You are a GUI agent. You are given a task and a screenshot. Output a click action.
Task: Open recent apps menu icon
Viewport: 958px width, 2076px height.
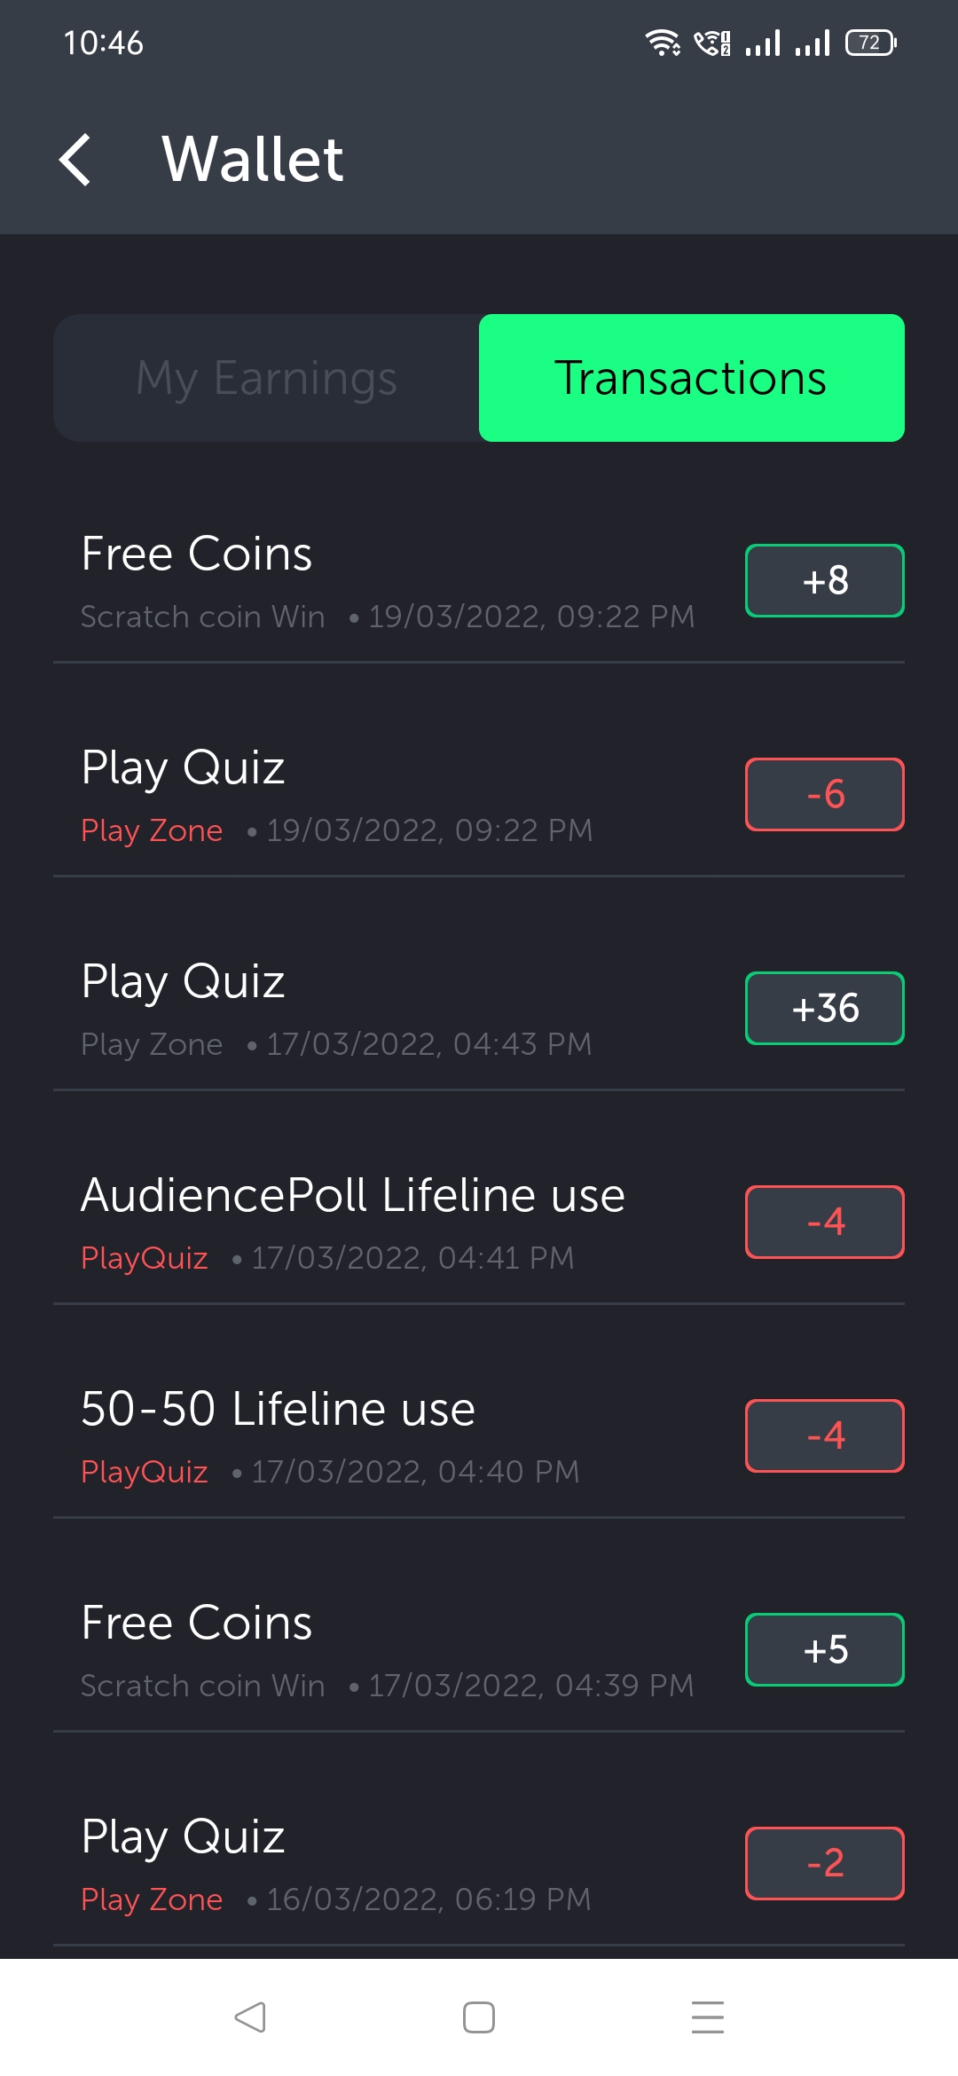coord(707,2017)
